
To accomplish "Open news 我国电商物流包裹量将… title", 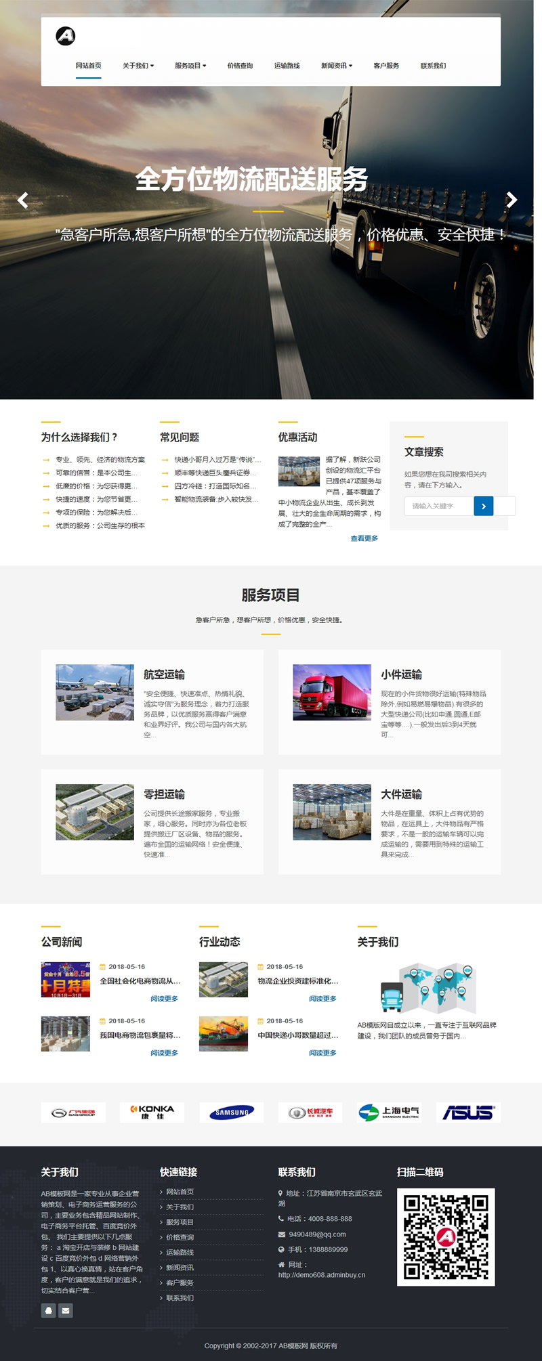I will tap(140, 1035).
